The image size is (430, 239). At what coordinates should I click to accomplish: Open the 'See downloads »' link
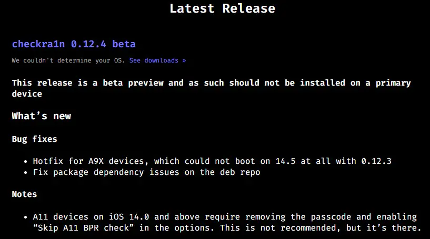click(x=158, y=60)
